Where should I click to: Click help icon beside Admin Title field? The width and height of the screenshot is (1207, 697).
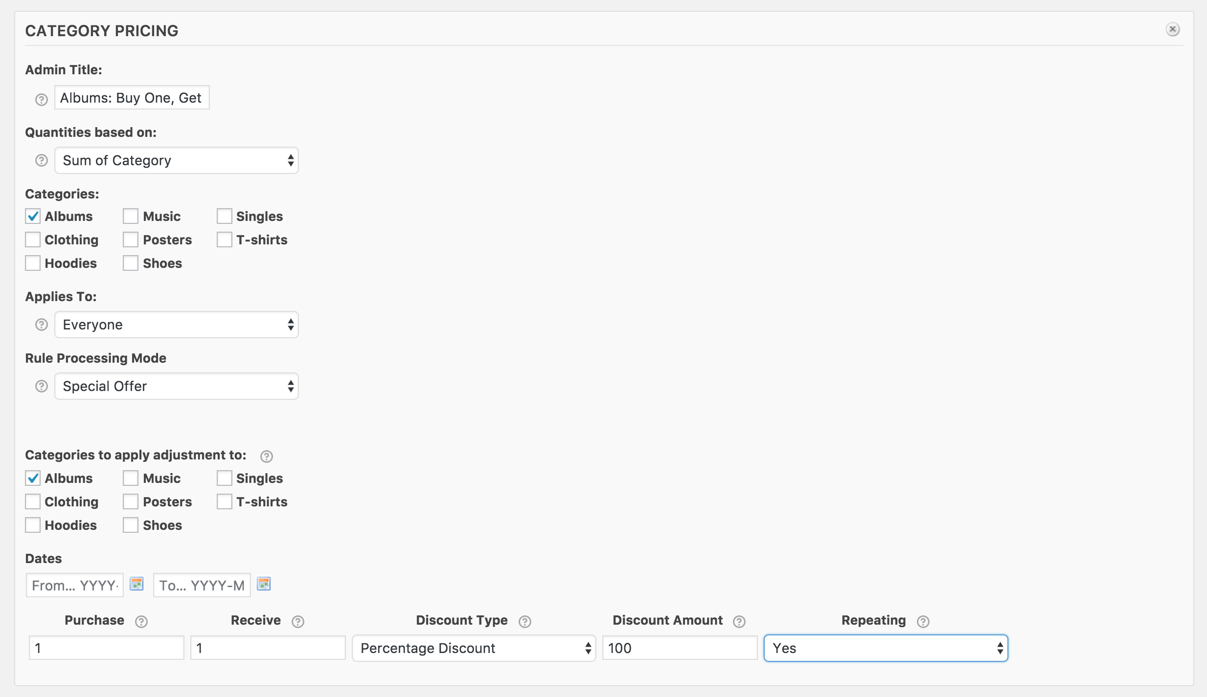tap(42, 100)
